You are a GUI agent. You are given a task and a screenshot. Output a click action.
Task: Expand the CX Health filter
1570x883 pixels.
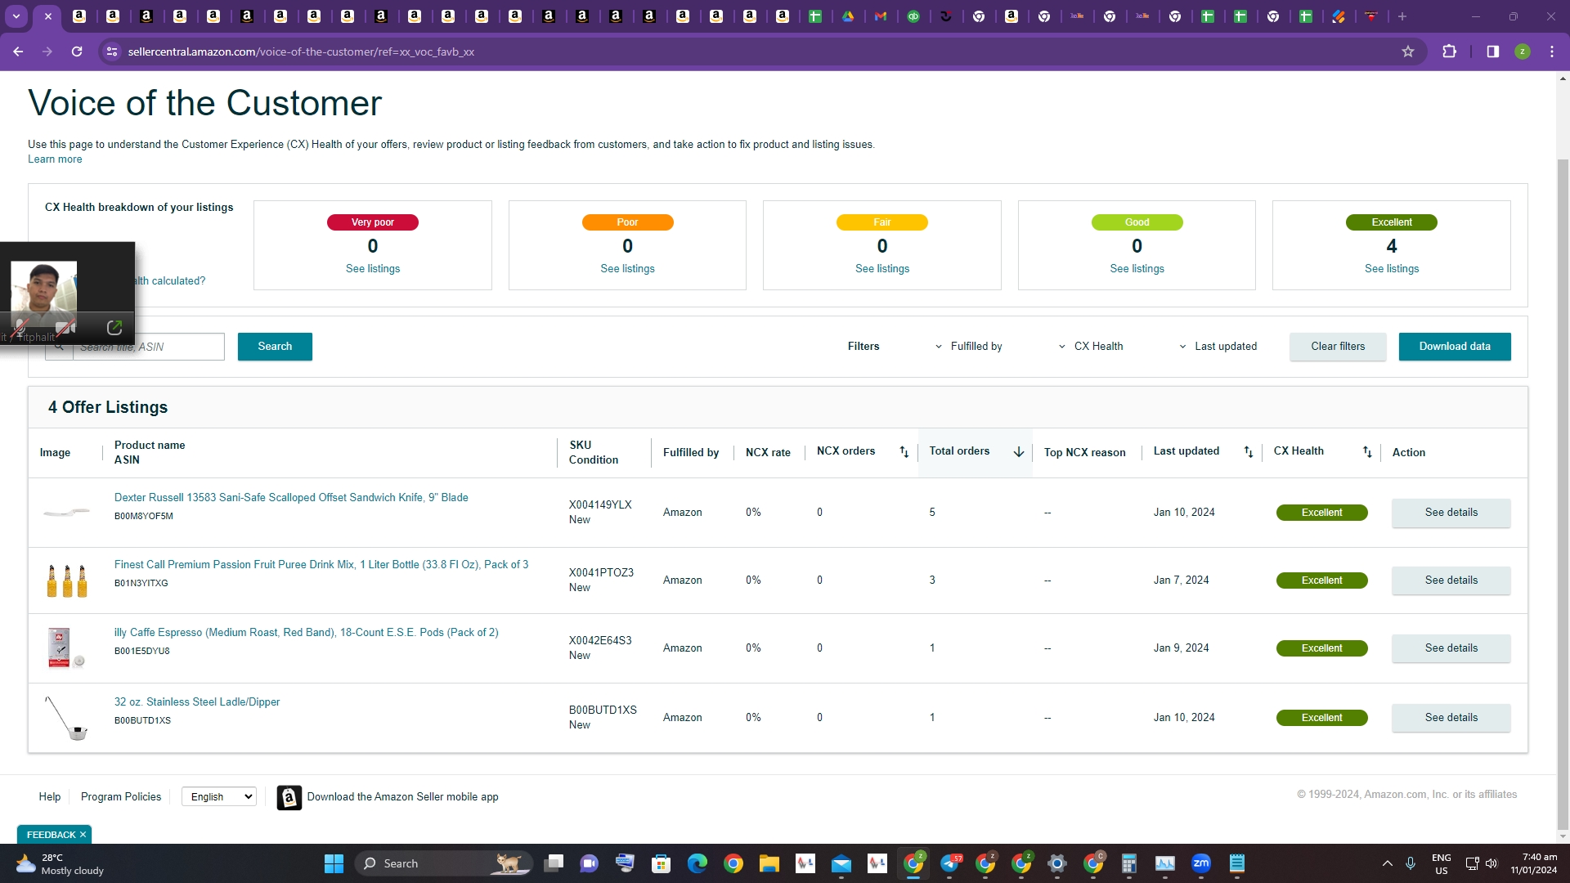(x=1091, y=347)
